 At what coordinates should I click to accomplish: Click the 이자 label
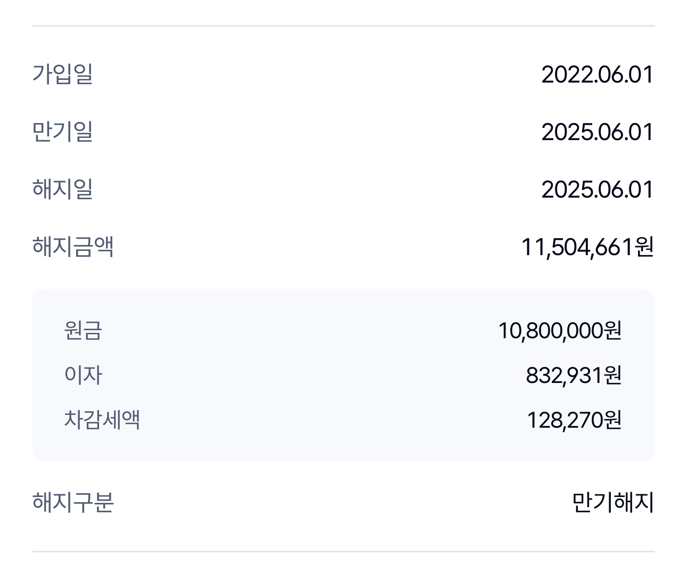pyautogui.click(x=83, y=375)
